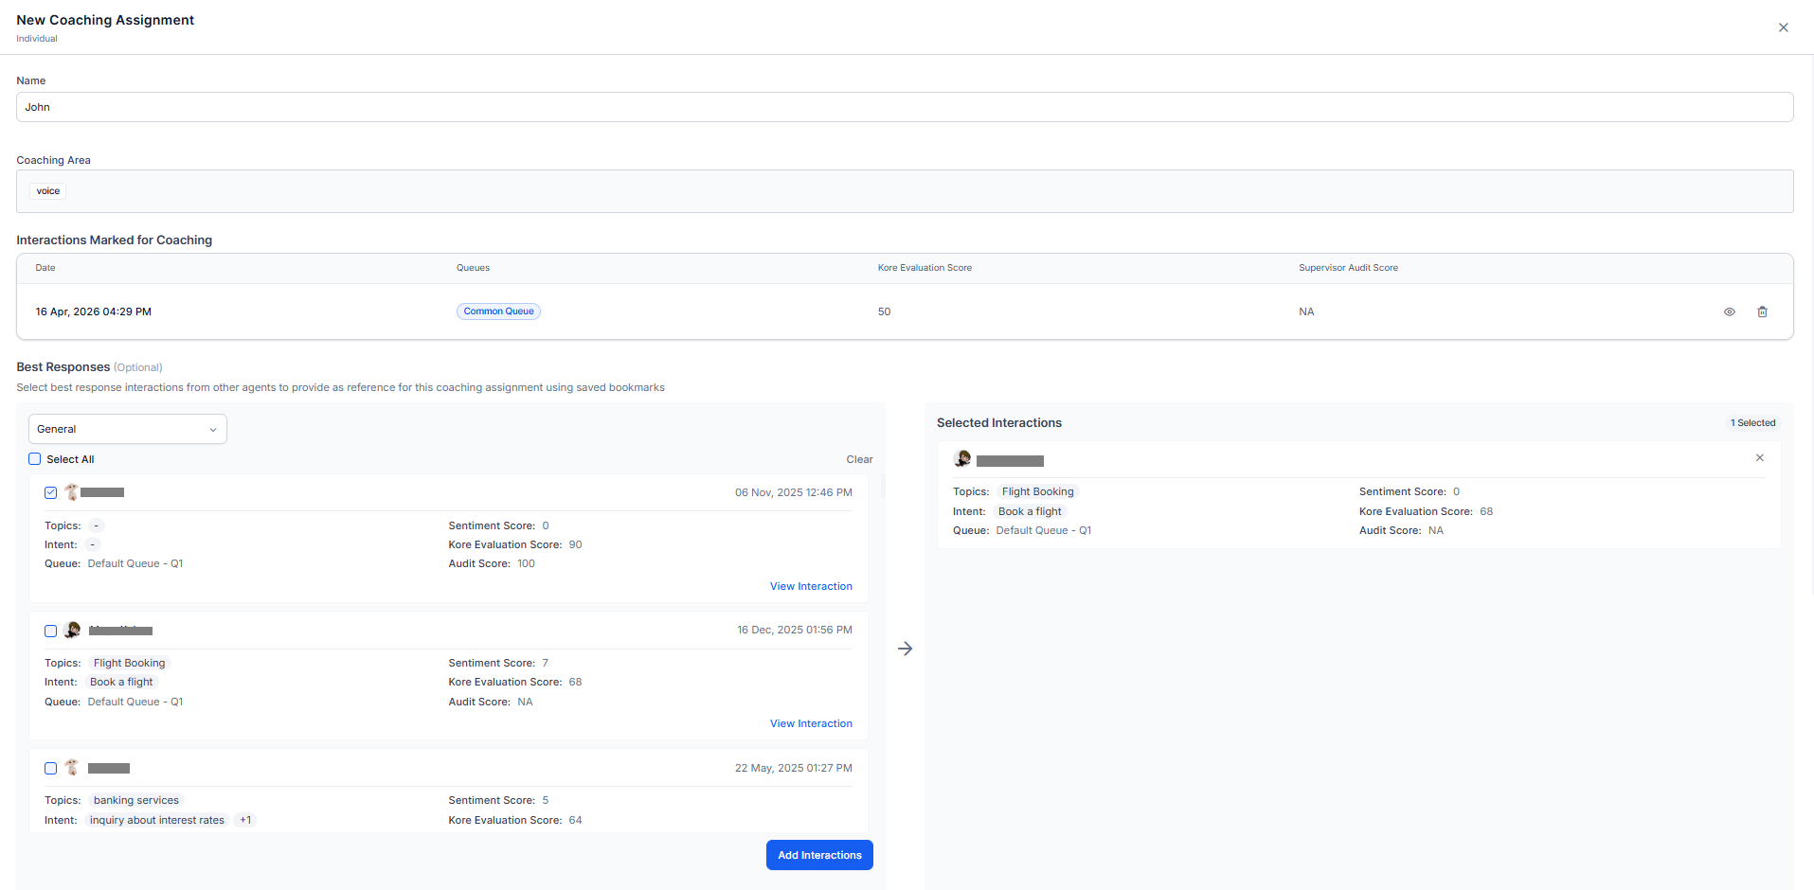
Task: Click the avatar in Selected Interactions card
Action: 962,459
